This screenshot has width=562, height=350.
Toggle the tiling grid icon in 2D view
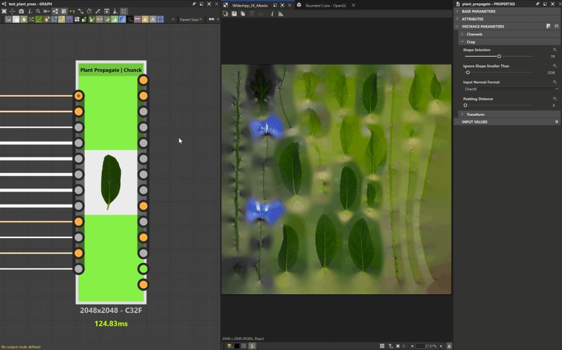[x=382, y=346]
